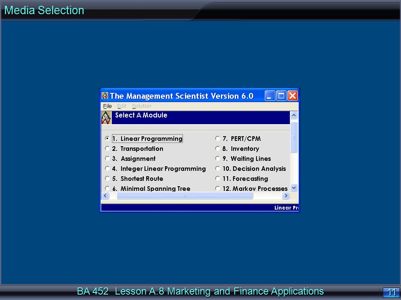
Task: Click the module logo beside Select A Module
Action: coord(106,117)
